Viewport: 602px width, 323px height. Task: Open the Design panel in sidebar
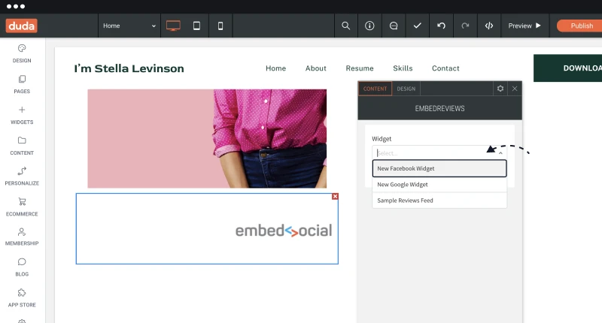tap(22, 53)
